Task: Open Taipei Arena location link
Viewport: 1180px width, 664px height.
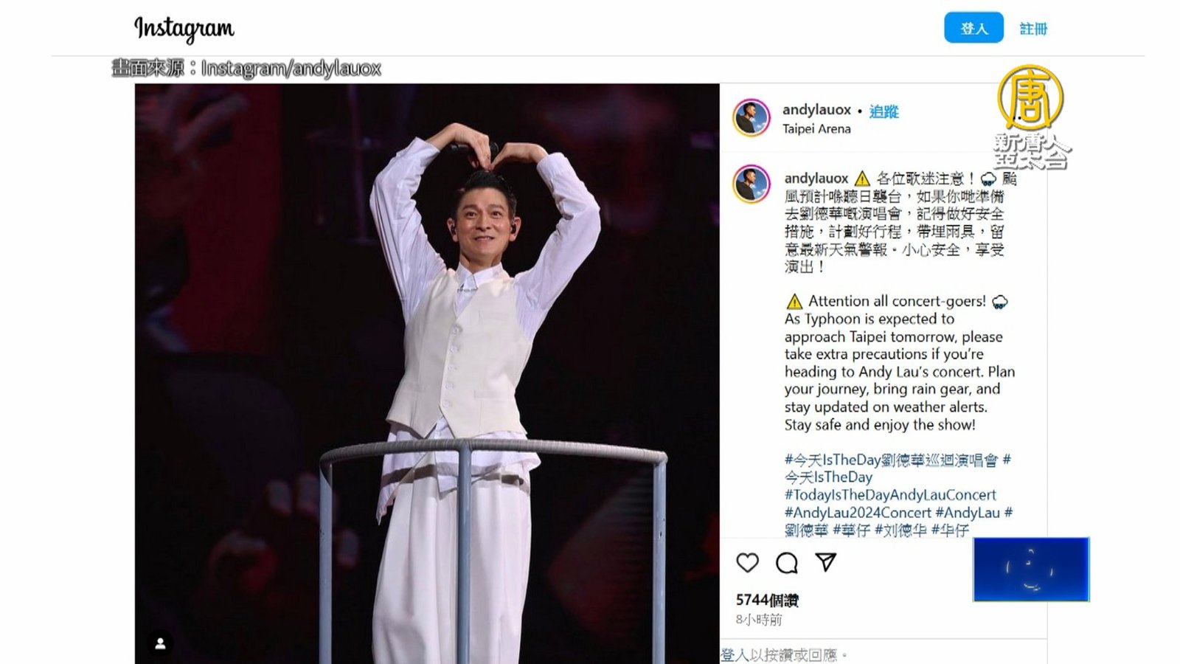Action: click(816, 128)
